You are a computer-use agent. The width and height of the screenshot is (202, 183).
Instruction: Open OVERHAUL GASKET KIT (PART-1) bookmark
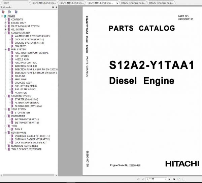[32, 136]
